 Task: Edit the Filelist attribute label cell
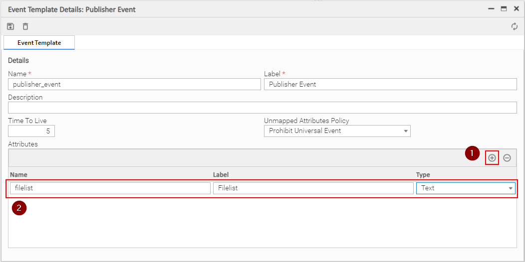[313, 188]
